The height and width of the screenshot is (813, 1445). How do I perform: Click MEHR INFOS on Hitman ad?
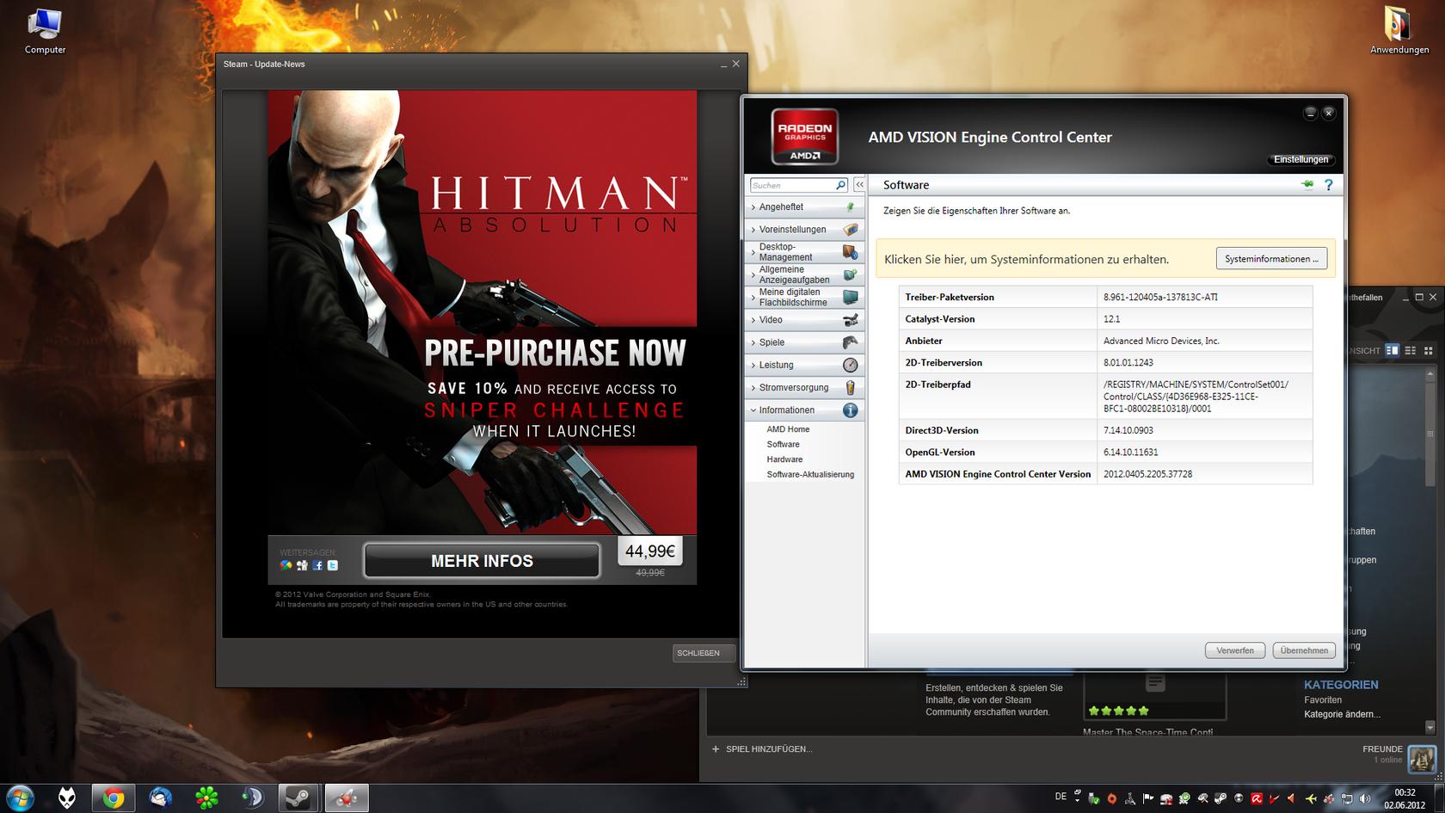click(x=482, y=561)
